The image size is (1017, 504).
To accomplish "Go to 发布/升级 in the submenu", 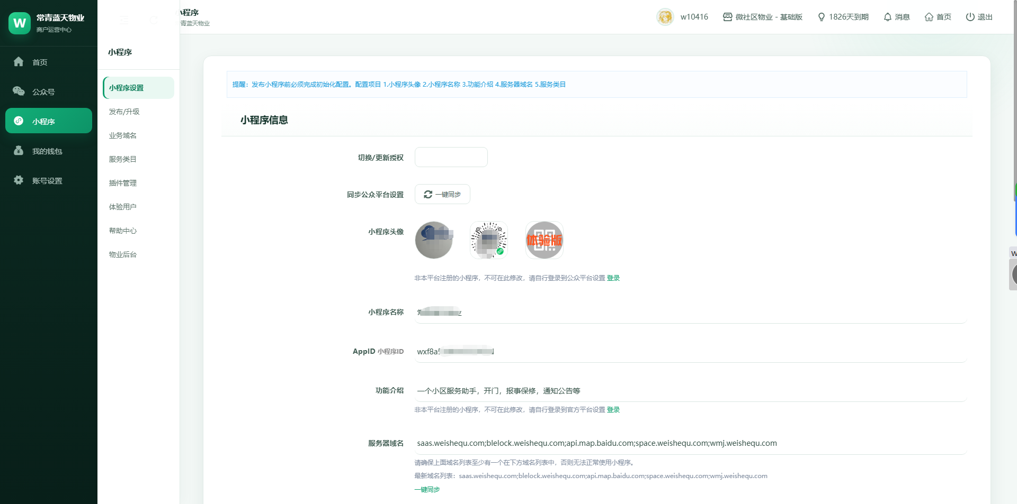I will [139, 112].
